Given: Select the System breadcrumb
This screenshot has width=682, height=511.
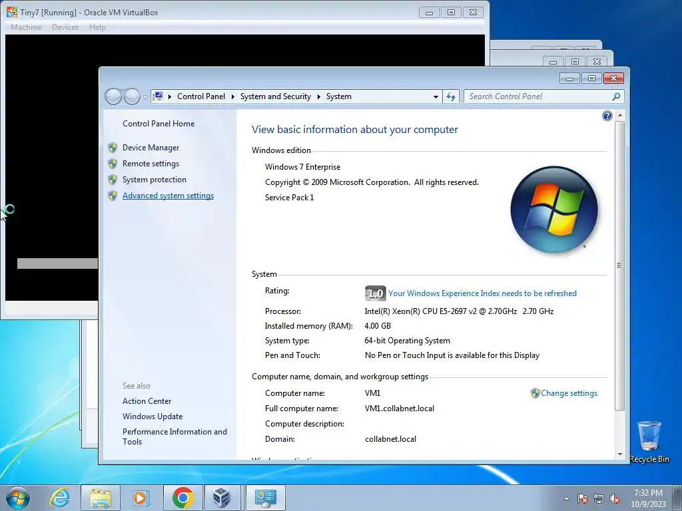Looking at the screenshot, I should (339, 96).
